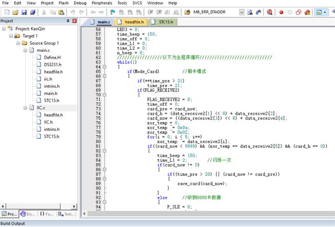The image size is (335, 227).
Task: Close the Project panel with red X
Action: tap(75, 21)
